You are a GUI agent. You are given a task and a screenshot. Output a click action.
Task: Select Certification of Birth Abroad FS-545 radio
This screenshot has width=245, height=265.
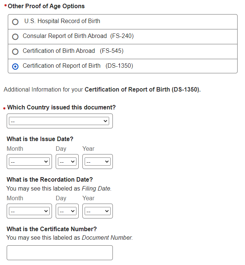click(15, 52)
